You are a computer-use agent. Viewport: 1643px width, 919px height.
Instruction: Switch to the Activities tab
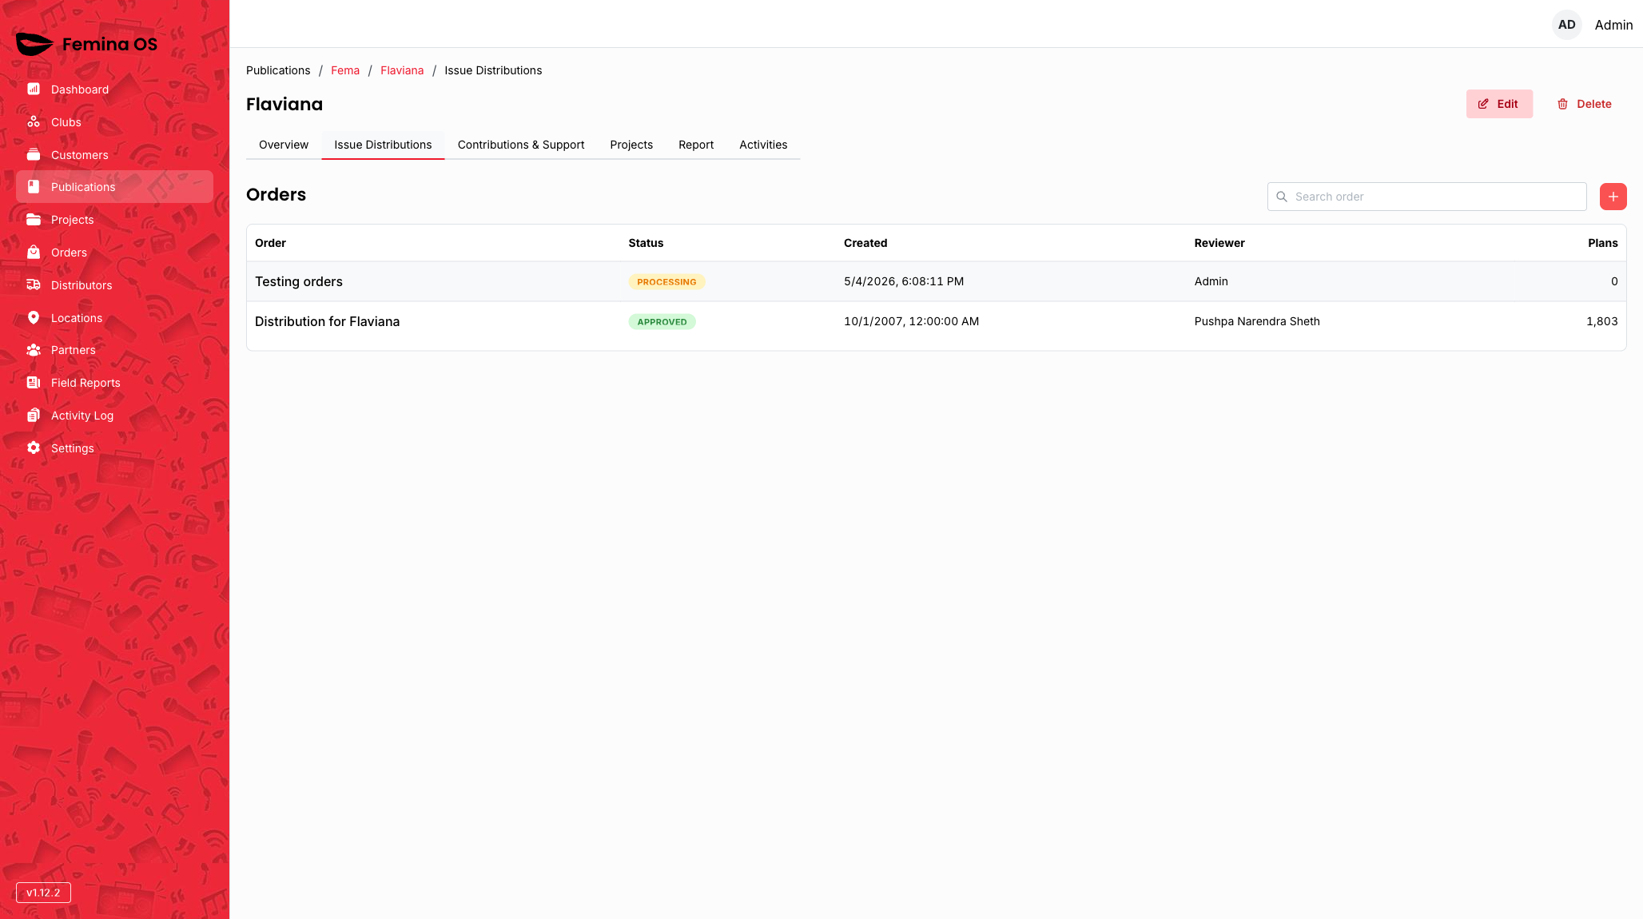(x=763, y=145)
